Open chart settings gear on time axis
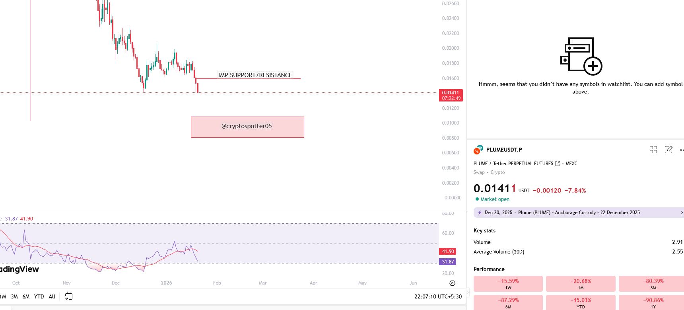This screenshot has height=310, width=684. click(452, 283)
